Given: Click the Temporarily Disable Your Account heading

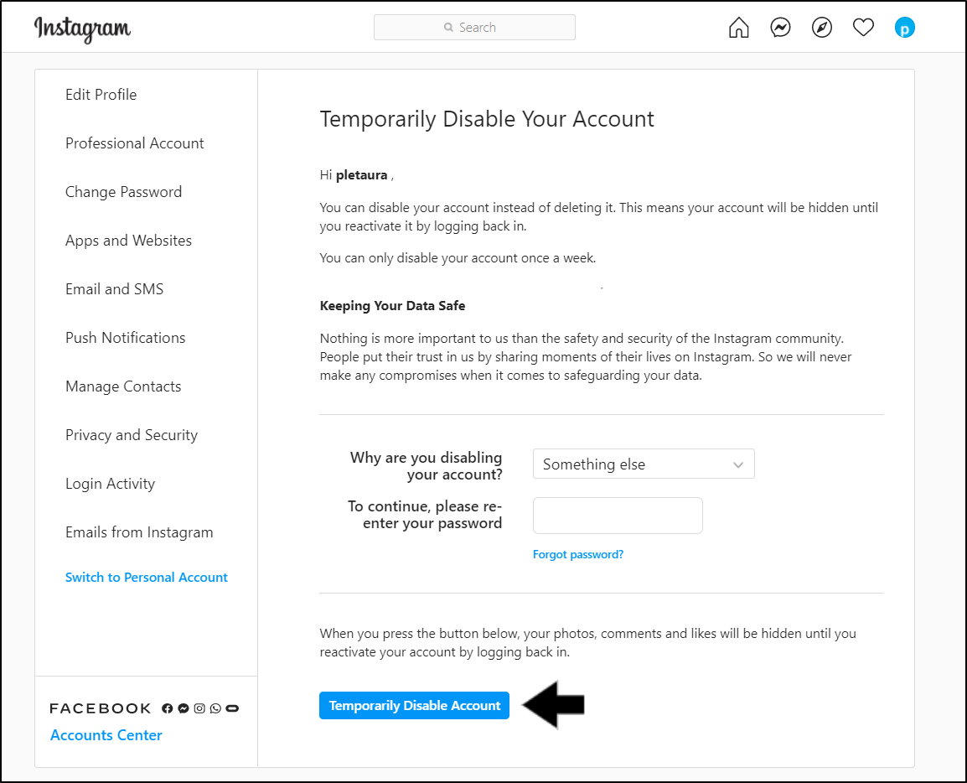Looking at the screenshot, I should click(x=487, y=119).
